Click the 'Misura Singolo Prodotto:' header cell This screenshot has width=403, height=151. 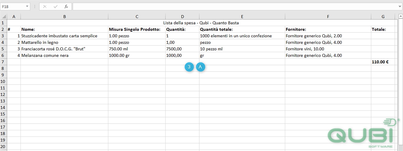[137, 30]
